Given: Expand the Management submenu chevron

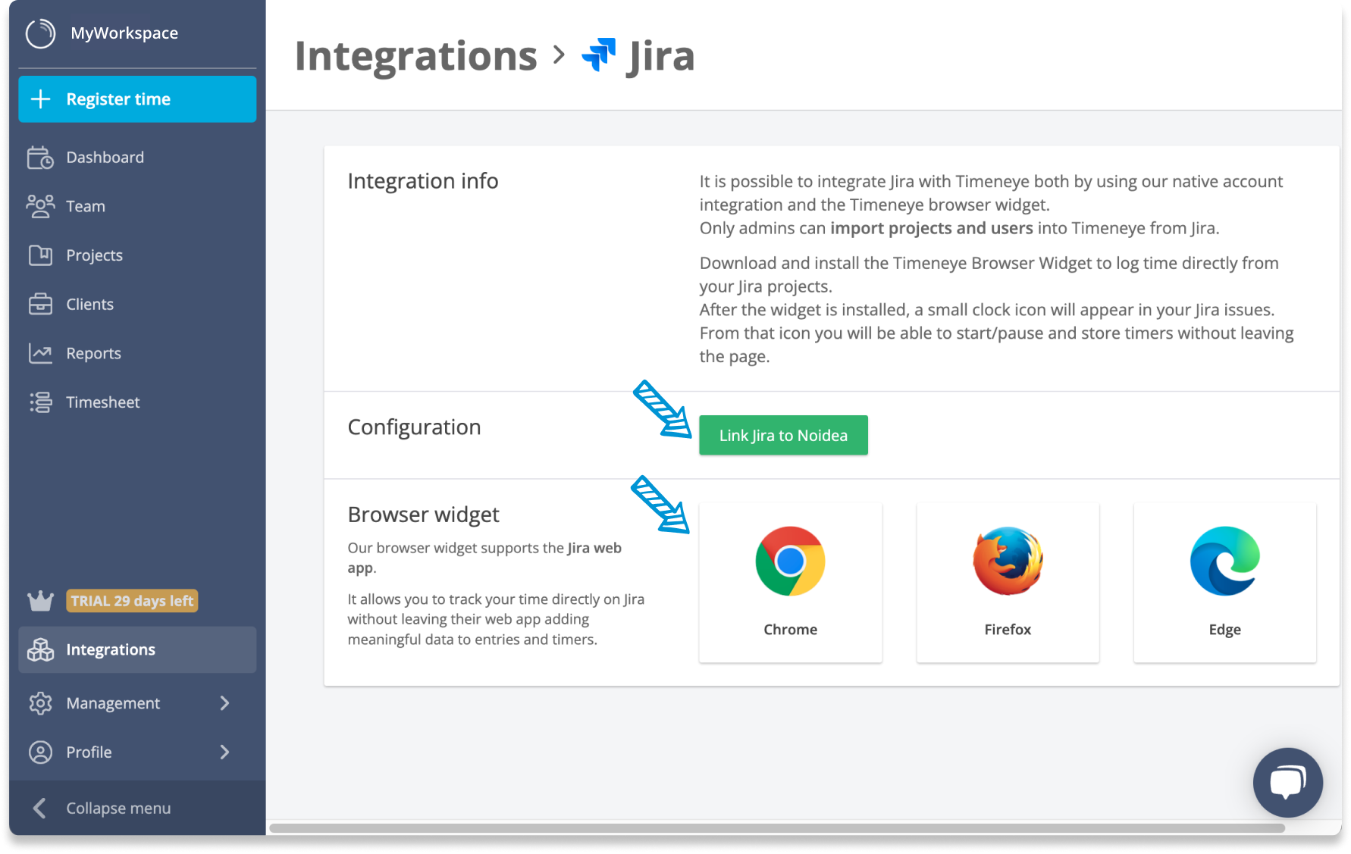Looking at the screenshot, I should 224,703.
